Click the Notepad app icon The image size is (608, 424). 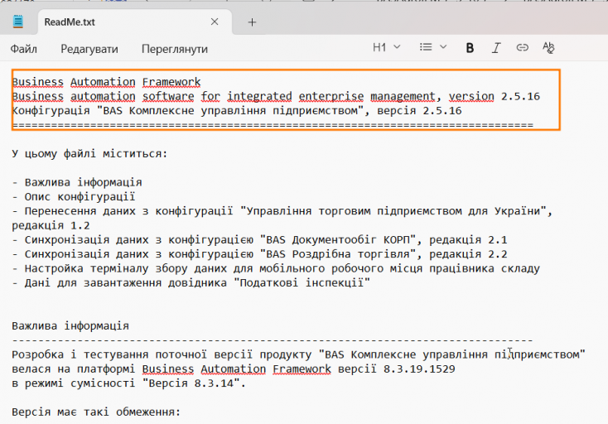click(x=18, y=22)
